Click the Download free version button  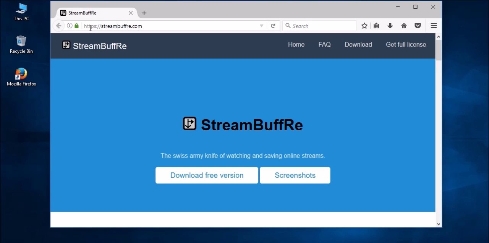click(207, 175)
